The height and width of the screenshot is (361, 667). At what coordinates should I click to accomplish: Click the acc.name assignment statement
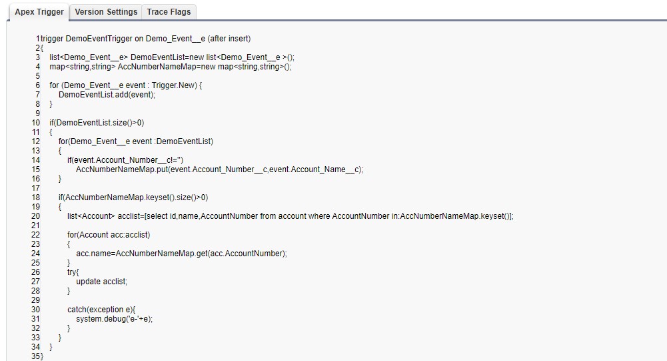(x=181, y=254)
